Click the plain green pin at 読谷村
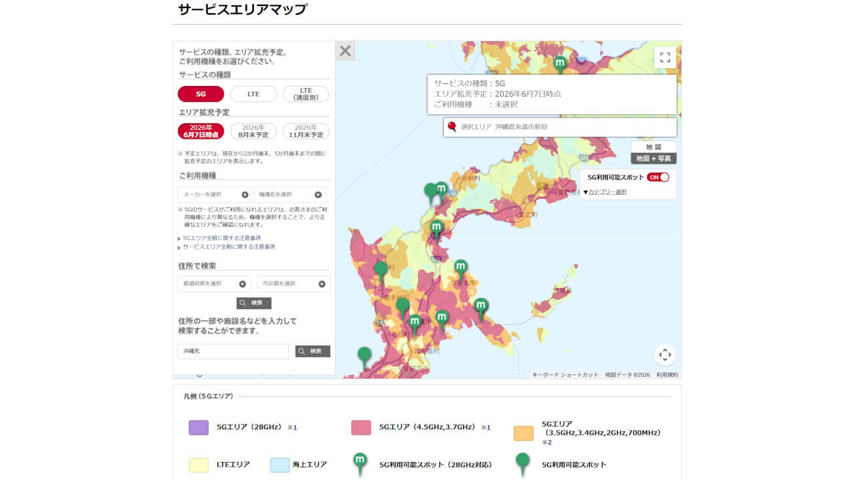Viewport: 854px width, 480px height. (x=380, y=271)
